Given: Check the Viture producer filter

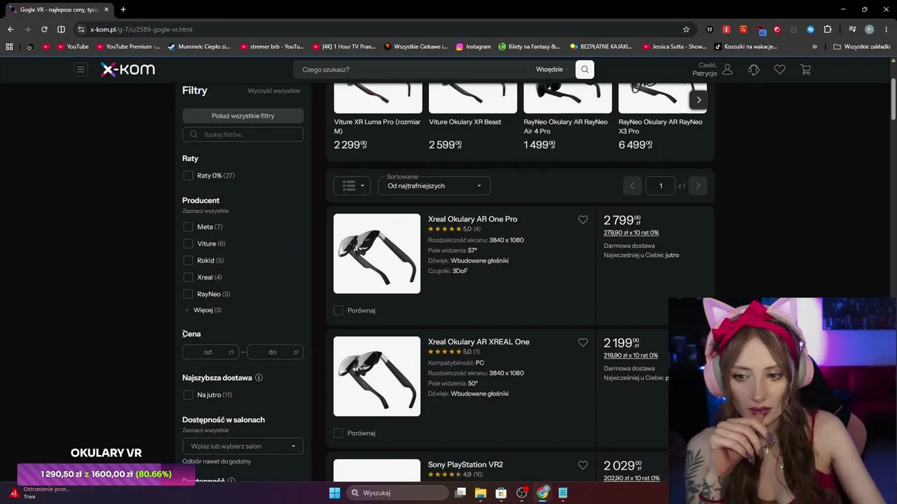Looking at the screenshot, I should 188,244.
